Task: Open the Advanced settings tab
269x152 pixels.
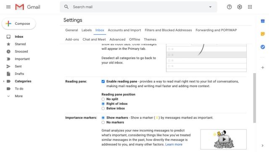Action: pos(117,39)
